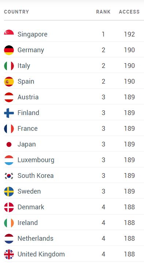Screen dimensions: 144x263
Task: Select the Denmark country name
Action: [x=31, y=207]
